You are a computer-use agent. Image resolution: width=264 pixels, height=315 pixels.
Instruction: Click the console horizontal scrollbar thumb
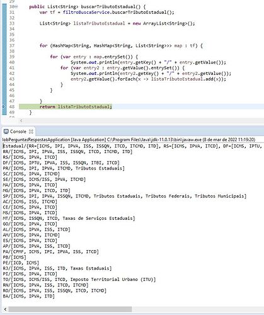(70, 309)
